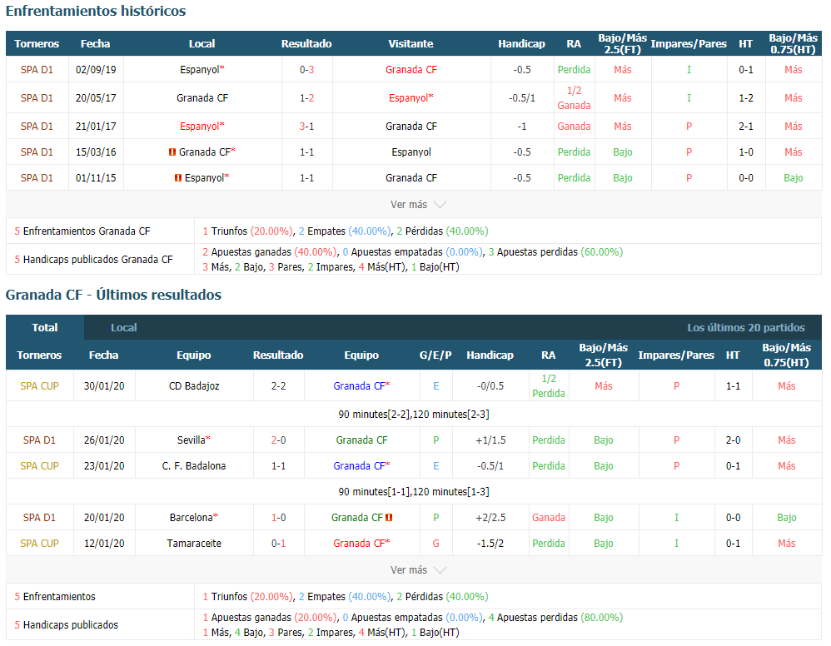
Task: Click handicap -1.5/2 in Tamaraceite row
Action: click(490, 544)
